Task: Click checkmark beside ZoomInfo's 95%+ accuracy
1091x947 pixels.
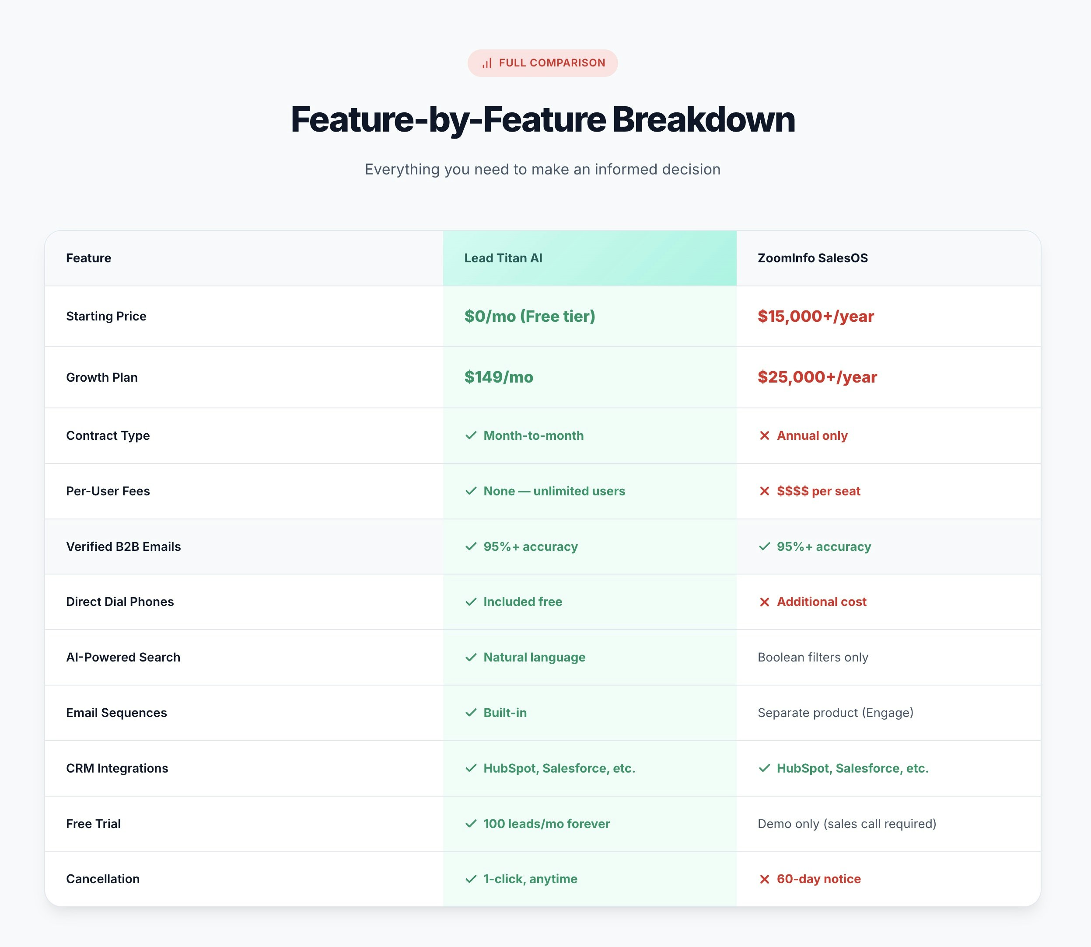Action: pos(764,547)
